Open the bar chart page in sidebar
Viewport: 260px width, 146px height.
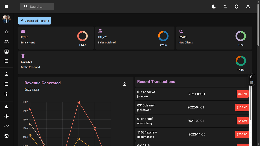click(7, 107)
